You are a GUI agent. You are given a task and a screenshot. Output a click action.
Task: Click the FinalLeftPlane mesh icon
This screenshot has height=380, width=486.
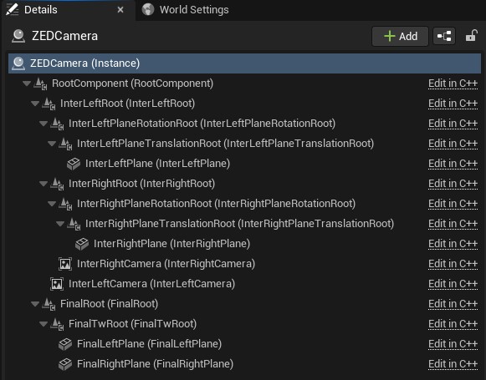tap(65, 344)
